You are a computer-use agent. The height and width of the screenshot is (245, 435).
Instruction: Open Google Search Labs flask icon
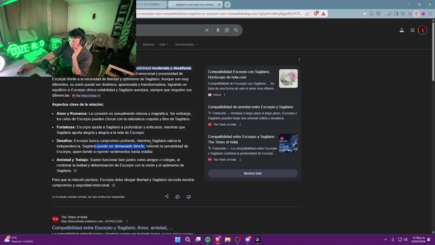(402, 30)
